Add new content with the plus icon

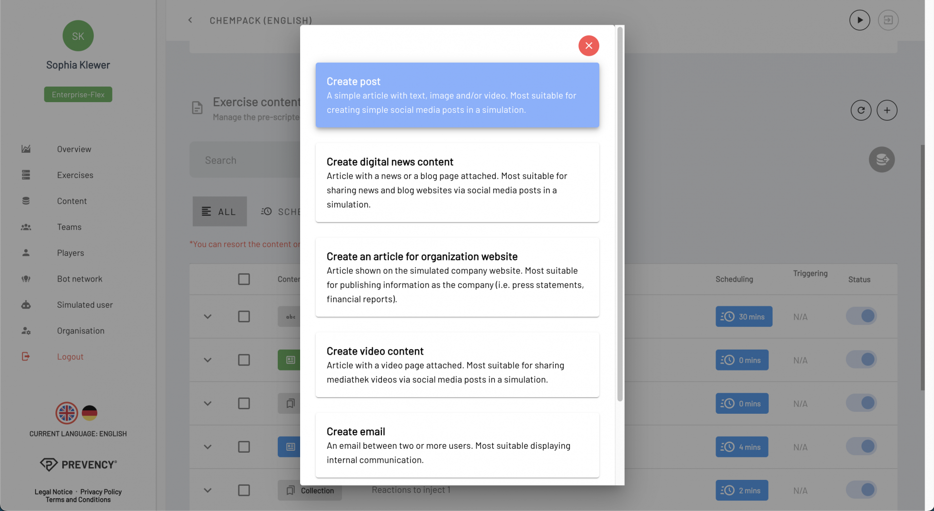(887, 110)
